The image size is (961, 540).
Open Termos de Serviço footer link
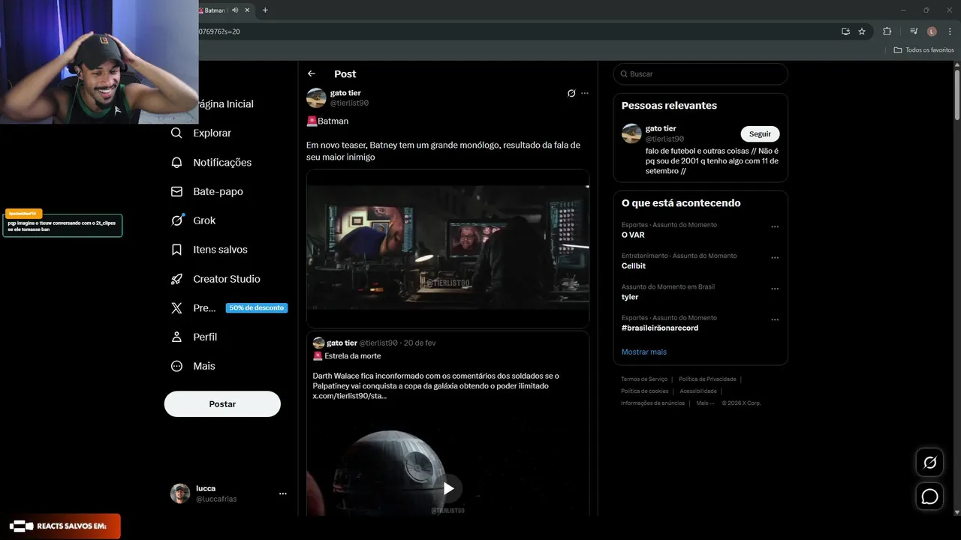(x=644, y=379)
